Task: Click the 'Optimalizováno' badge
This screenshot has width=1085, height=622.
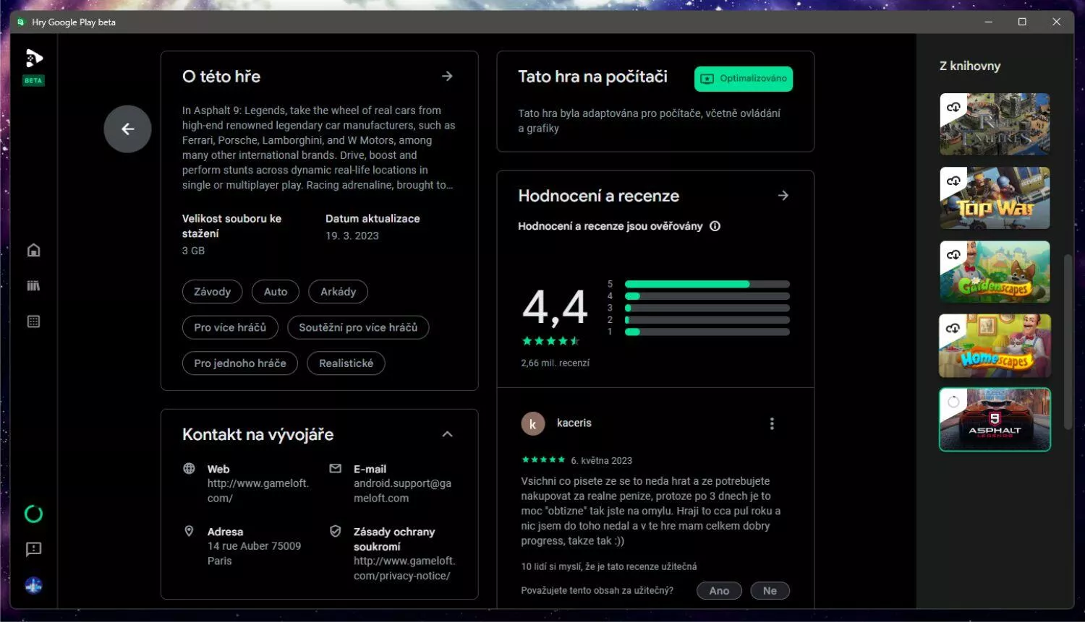Action: (x=744, y=79)
